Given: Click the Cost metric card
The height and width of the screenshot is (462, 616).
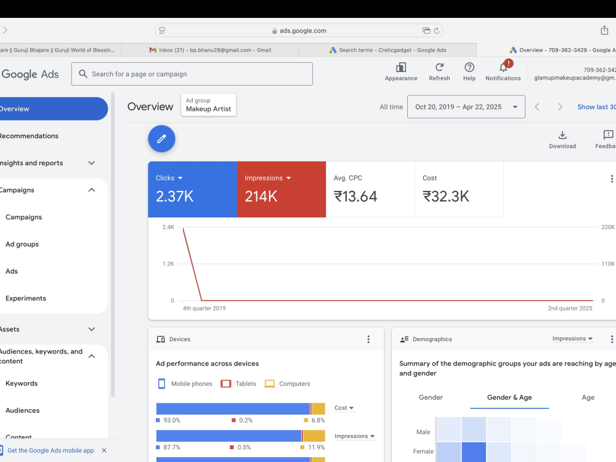Looking at the screenshot, I should [459, 189].
